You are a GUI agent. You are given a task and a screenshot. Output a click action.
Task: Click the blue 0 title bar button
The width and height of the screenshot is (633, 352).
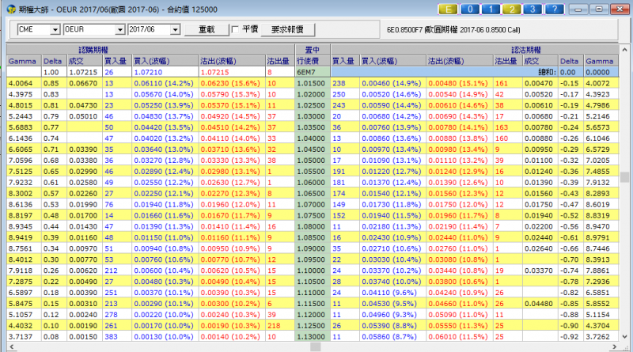472,9
